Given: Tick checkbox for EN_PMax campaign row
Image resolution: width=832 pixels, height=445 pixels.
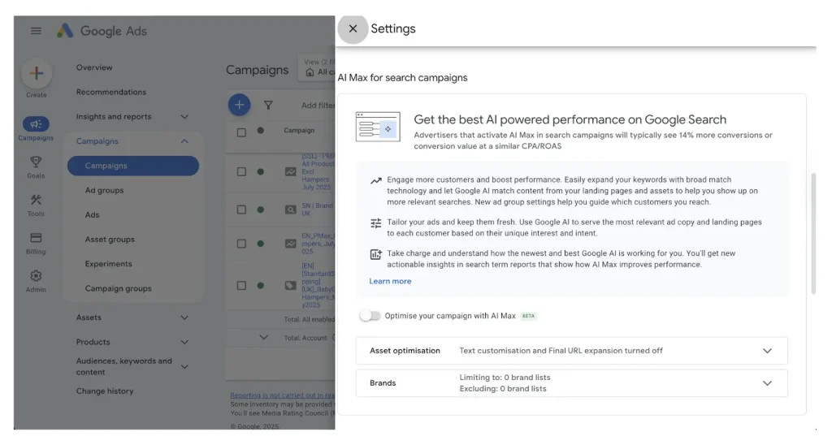Looking at the screenshot, I should point(241,244).
